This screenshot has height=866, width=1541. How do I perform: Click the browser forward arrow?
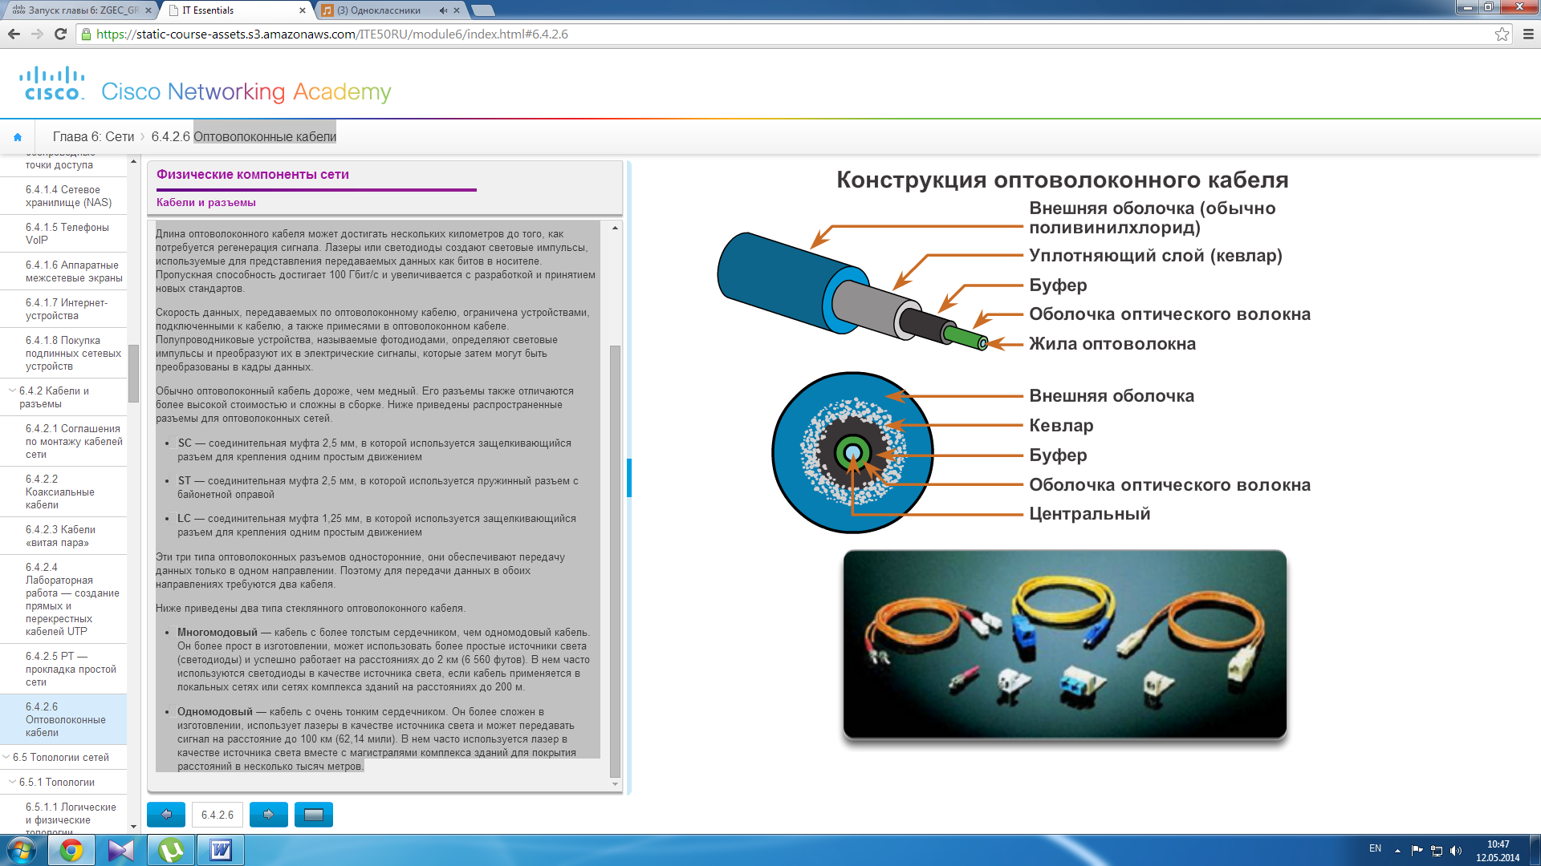pos(37,34)
